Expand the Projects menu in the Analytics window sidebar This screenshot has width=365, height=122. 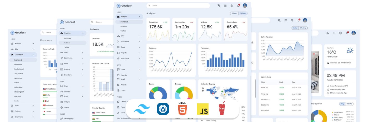click(x=139, y=53)
